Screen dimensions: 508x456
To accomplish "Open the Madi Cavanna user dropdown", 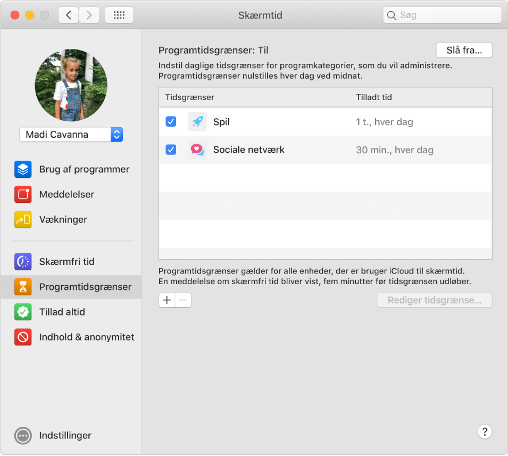I will point(71,135).
